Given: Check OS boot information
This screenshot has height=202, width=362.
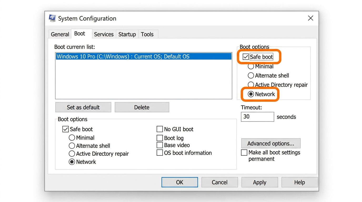Looking at the screenshot, I should coord(160,153).
